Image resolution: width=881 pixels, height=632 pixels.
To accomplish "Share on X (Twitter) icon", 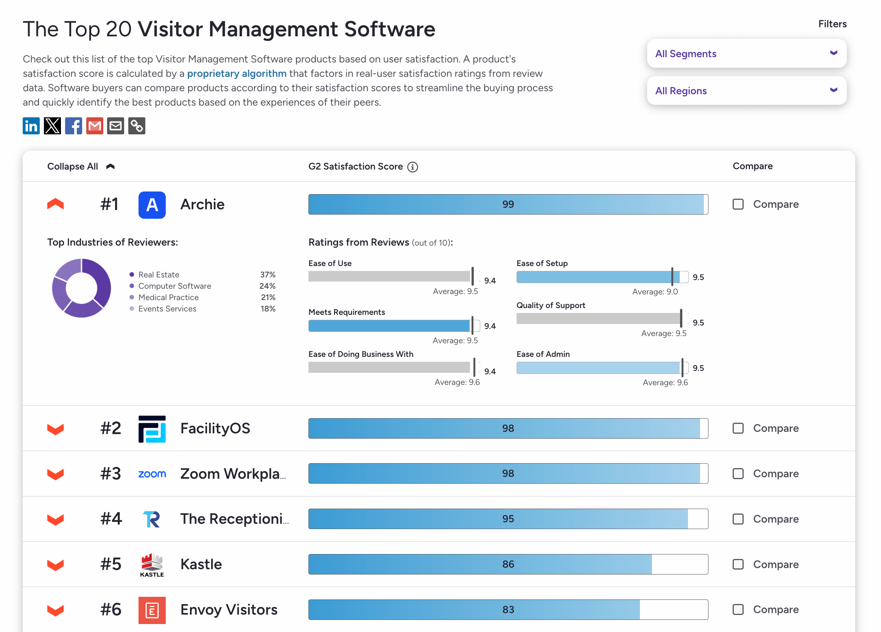I will click(x=53, y=126).
